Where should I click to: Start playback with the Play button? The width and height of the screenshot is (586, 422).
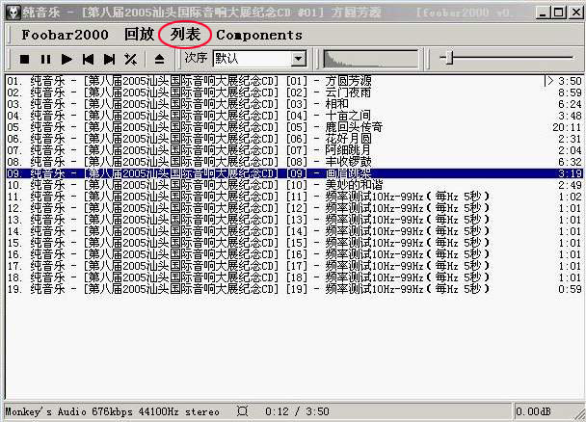click(x=67, y=59)
